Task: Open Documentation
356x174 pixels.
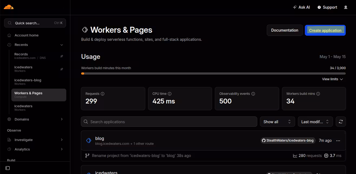Action: [285, 30]
